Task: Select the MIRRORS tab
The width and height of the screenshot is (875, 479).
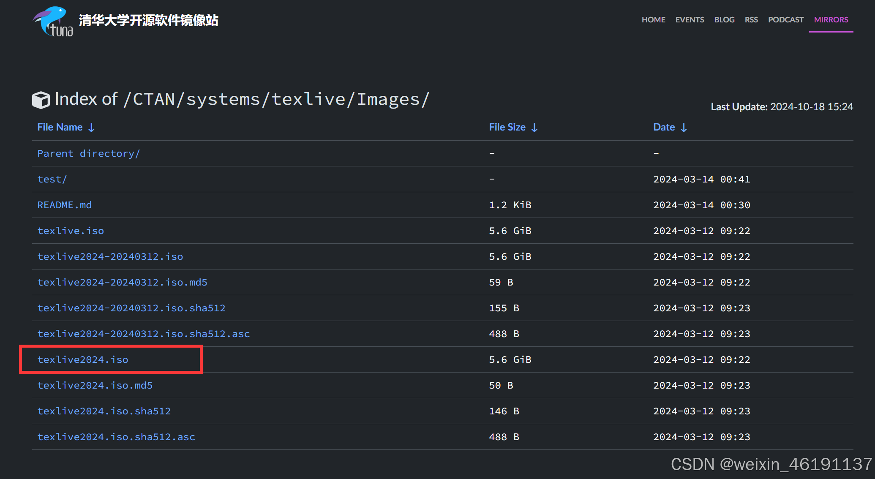Action: pos(831,19)
